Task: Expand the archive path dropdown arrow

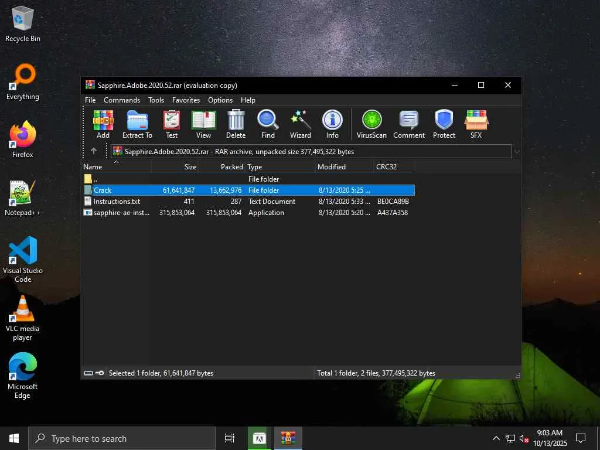Action: 517,152
